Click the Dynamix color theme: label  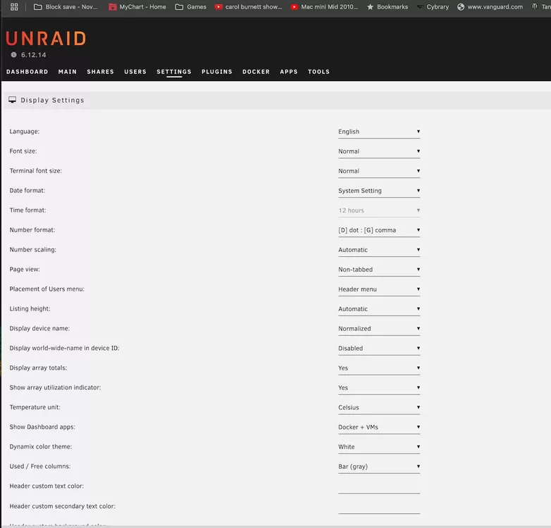point(41,446)
